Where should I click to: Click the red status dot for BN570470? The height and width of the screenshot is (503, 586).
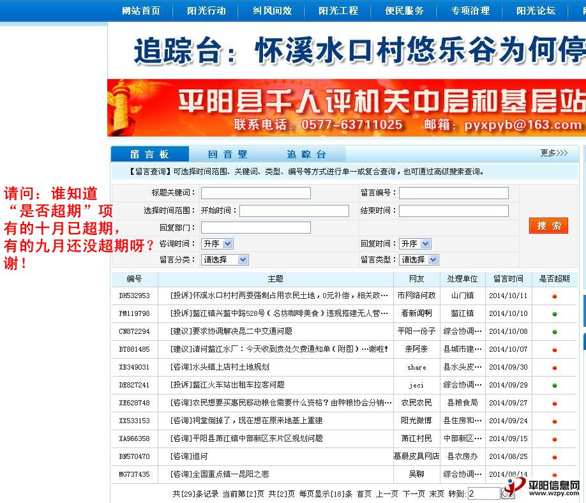555,457
